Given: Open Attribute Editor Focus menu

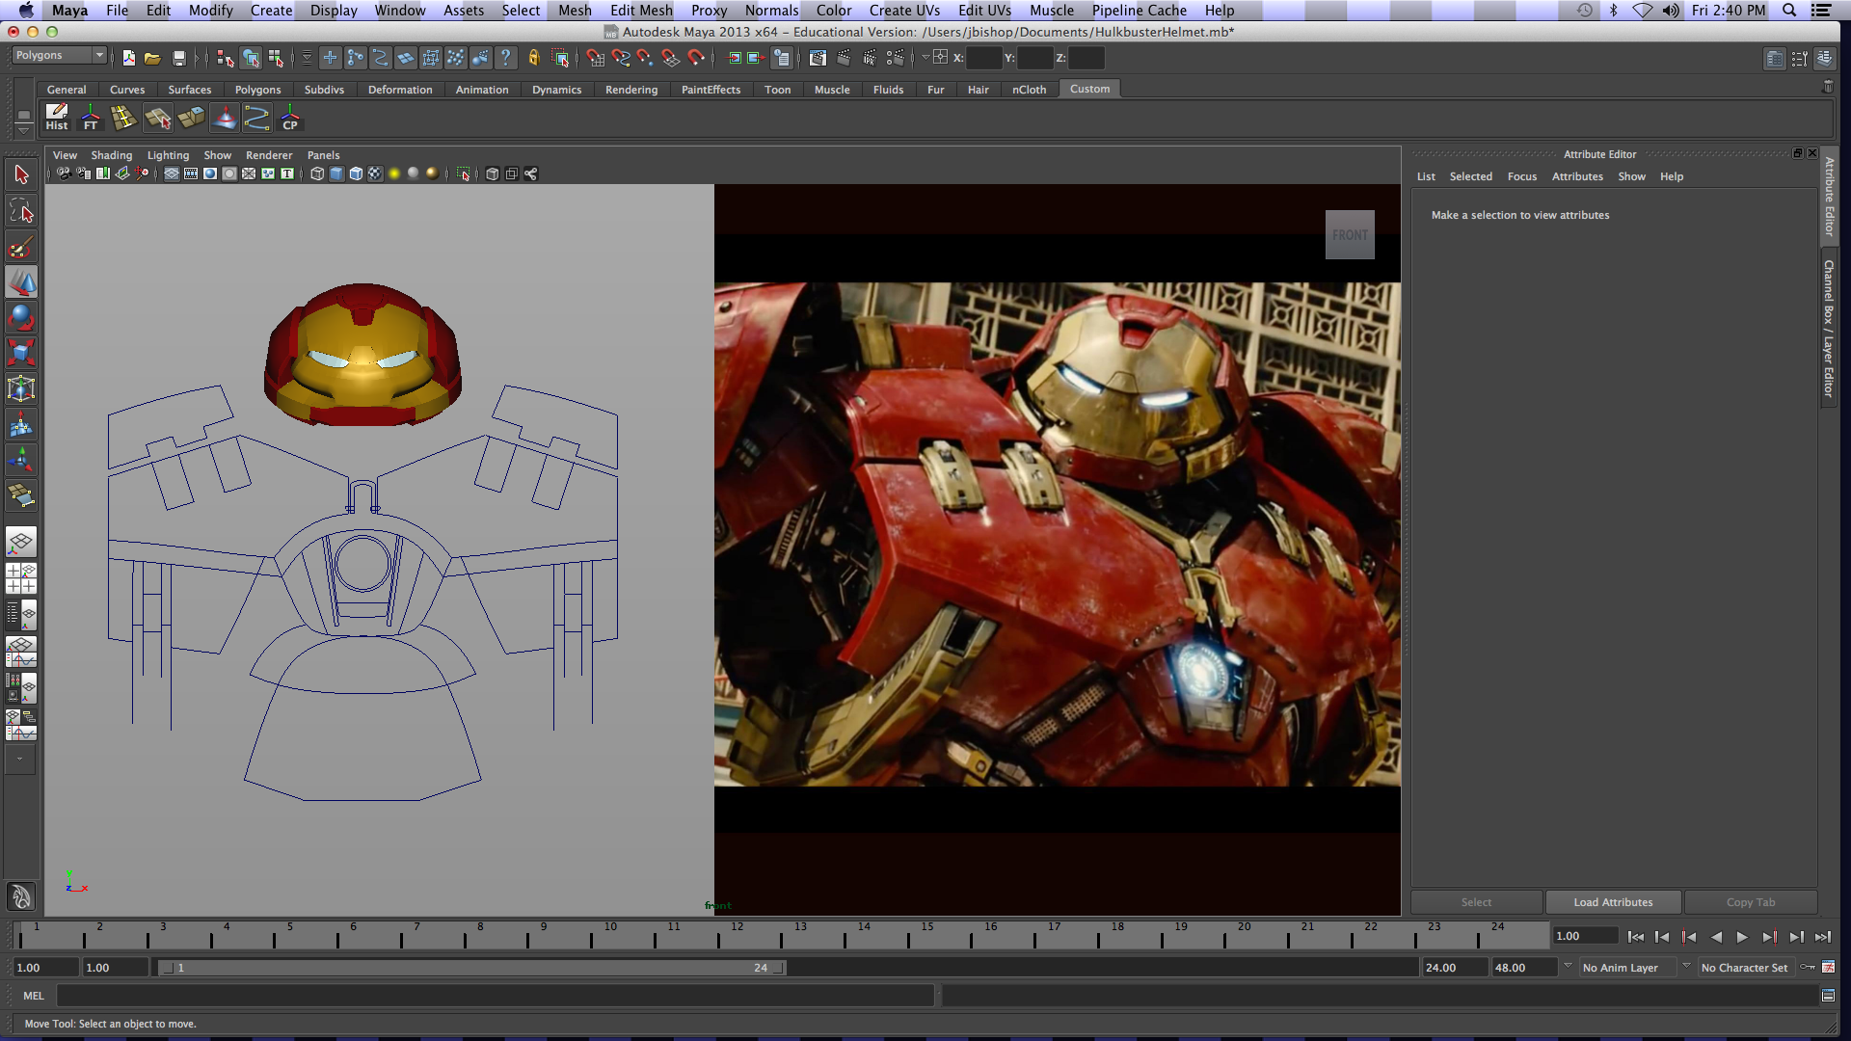Looking at the screenshot, I should coord(1522,176).
